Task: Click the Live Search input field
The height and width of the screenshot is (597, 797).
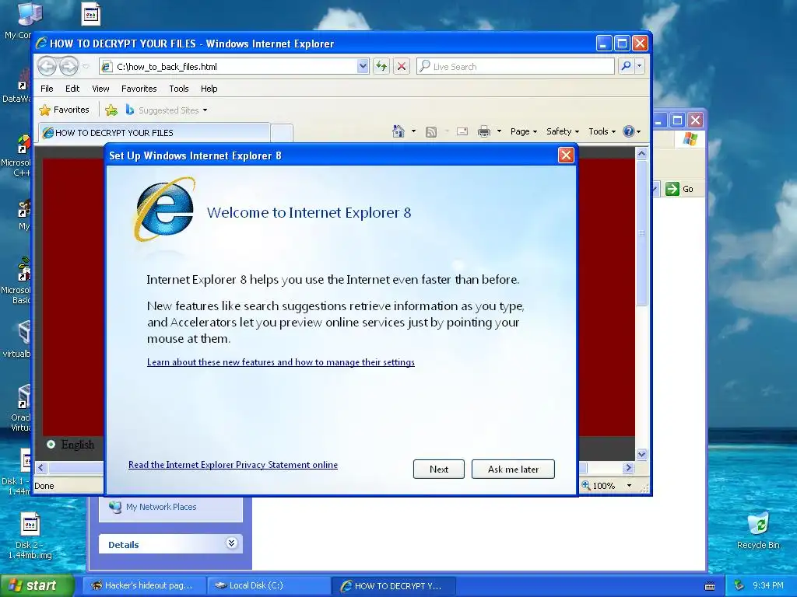Action: click(x=515, y=67)
